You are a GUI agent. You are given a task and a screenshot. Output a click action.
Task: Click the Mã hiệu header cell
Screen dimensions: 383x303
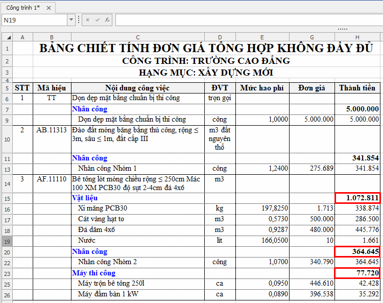pyautogui.click(x=52, y=88)
